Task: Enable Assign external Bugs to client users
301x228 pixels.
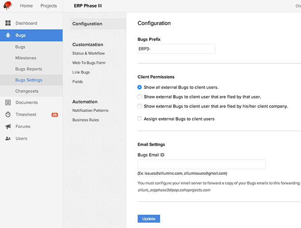Action: pos(140,119)
